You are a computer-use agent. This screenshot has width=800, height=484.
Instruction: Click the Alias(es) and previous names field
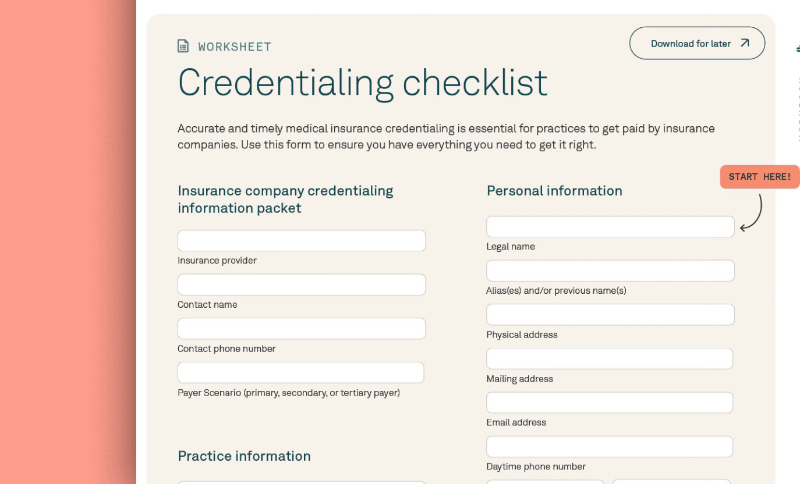[610, 271]
